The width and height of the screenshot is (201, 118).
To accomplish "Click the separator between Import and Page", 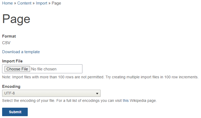I will 49,3.
